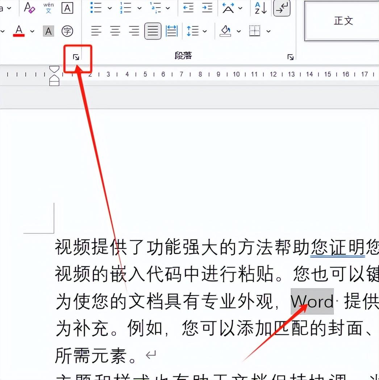Click the underlined text 您证明
The image size is (379, 380).
[337, 247]
